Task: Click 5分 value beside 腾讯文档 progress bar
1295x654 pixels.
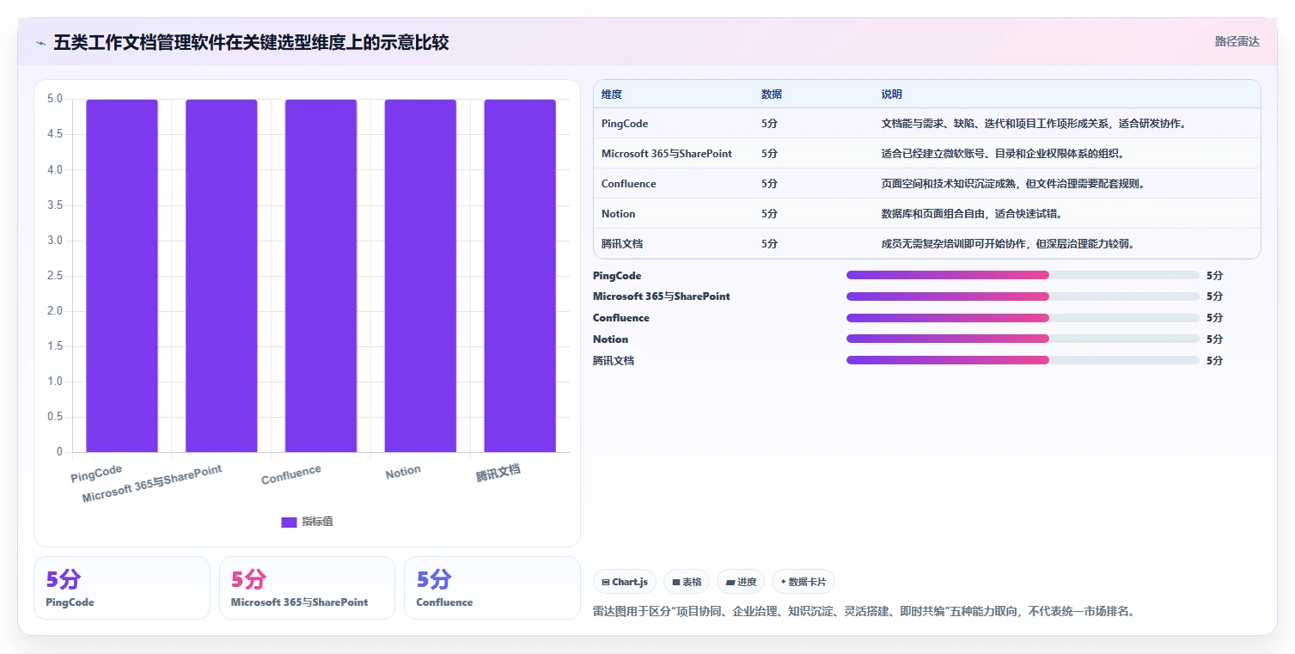Action: point(1214,360)
